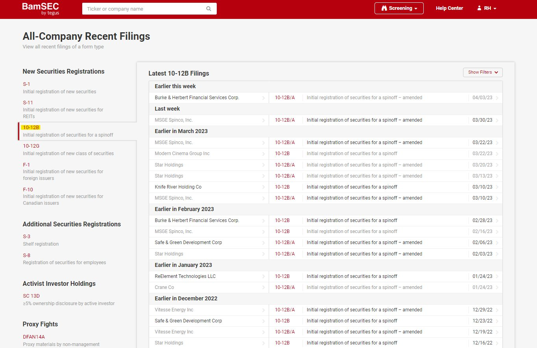The width and height of the screenshot is (537, 348).
Task: Select the S-8 form link
Action: pyautogui.click(x=26, y=255)
